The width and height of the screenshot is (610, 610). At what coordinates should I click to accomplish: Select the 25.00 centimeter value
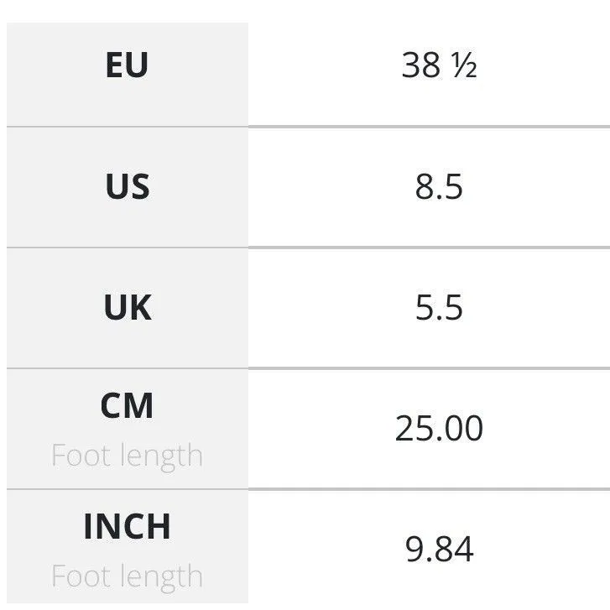[439, 428]
